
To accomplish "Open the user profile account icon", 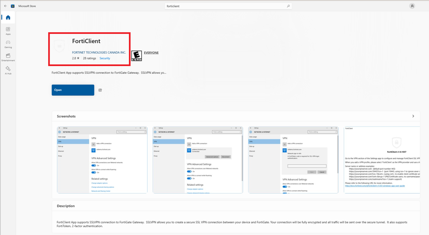I will pos(412,6).
